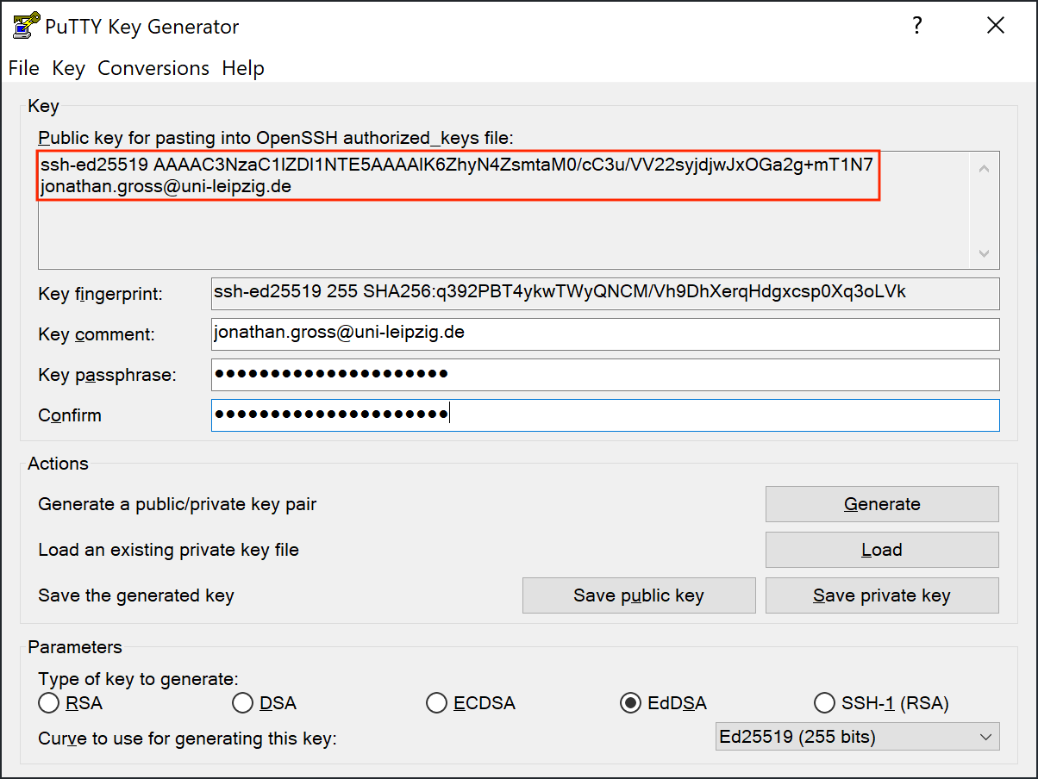Click the Key passphrase input field
Viewport: 1038px width, 779px height.
coord(605,375)
